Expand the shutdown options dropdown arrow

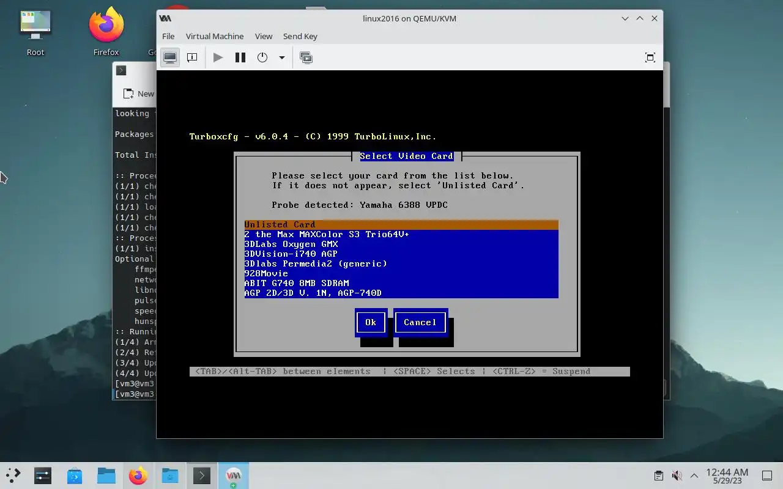click(x=282, y=57)
